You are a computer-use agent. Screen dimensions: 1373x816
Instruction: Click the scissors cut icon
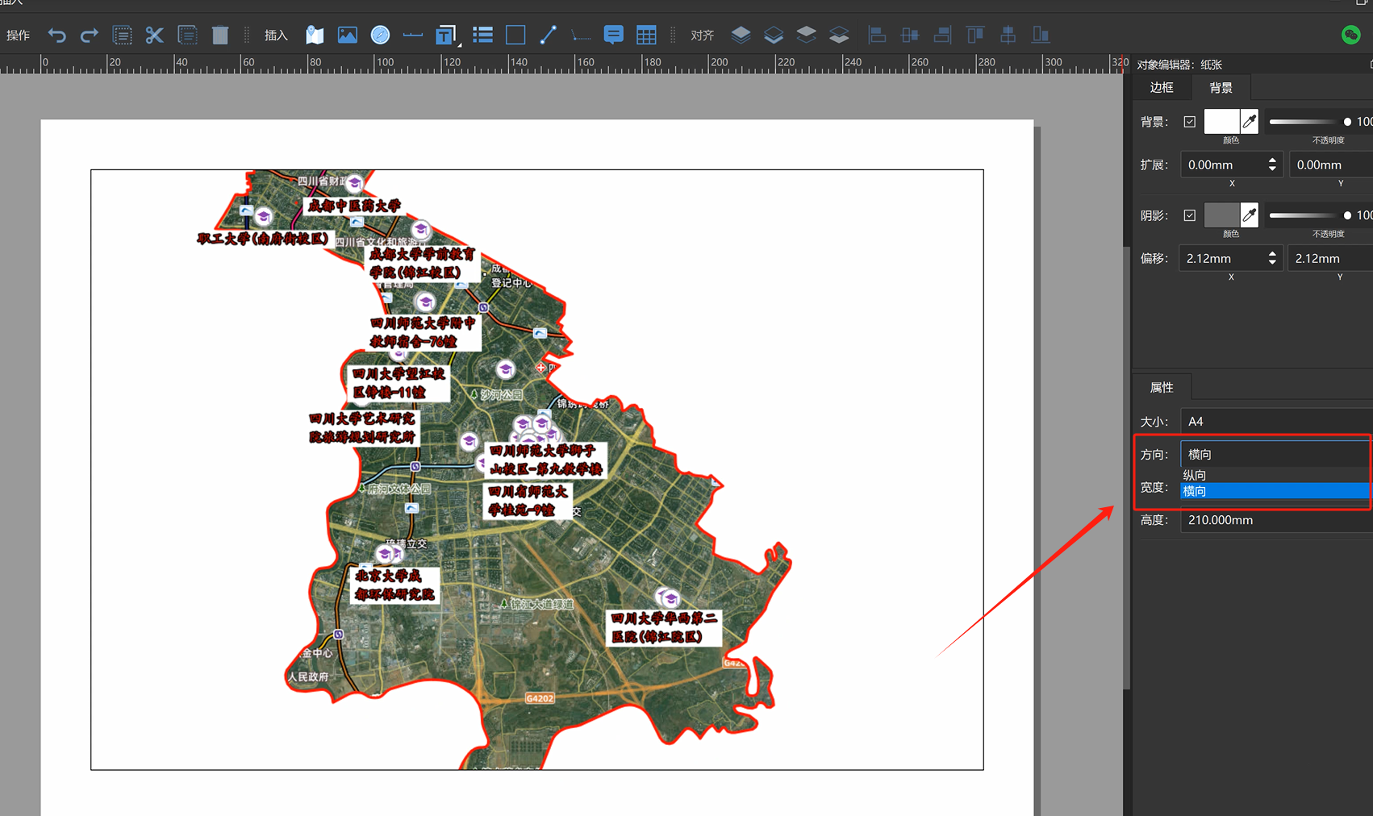[x=154, y=35]
